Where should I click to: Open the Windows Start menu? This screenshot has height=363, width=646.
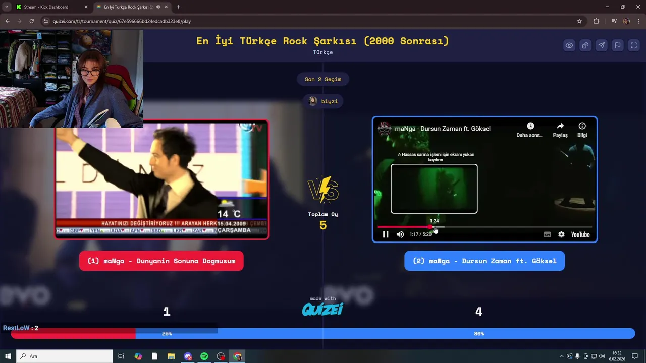tap(8, 356)
